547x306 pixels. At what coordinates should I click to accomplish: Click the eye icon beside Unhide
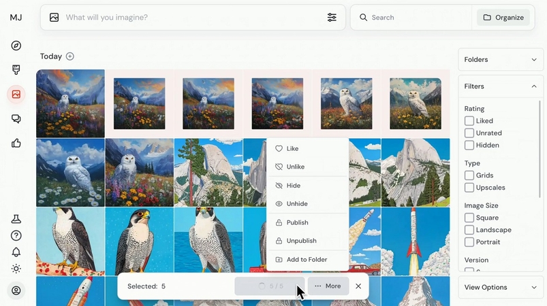(x=279, y=203)
